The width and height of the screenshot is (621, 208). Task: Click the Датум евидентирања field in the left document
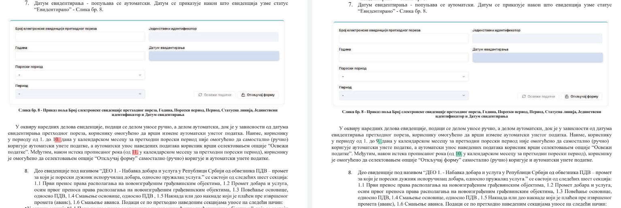(x=214, y=56)
